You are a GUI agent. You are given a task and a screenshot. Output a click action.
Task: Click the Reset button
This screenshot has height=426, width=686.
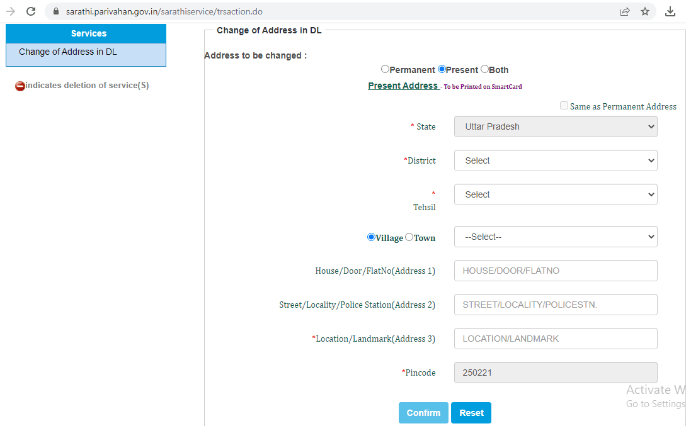click(x=471, y=413)
